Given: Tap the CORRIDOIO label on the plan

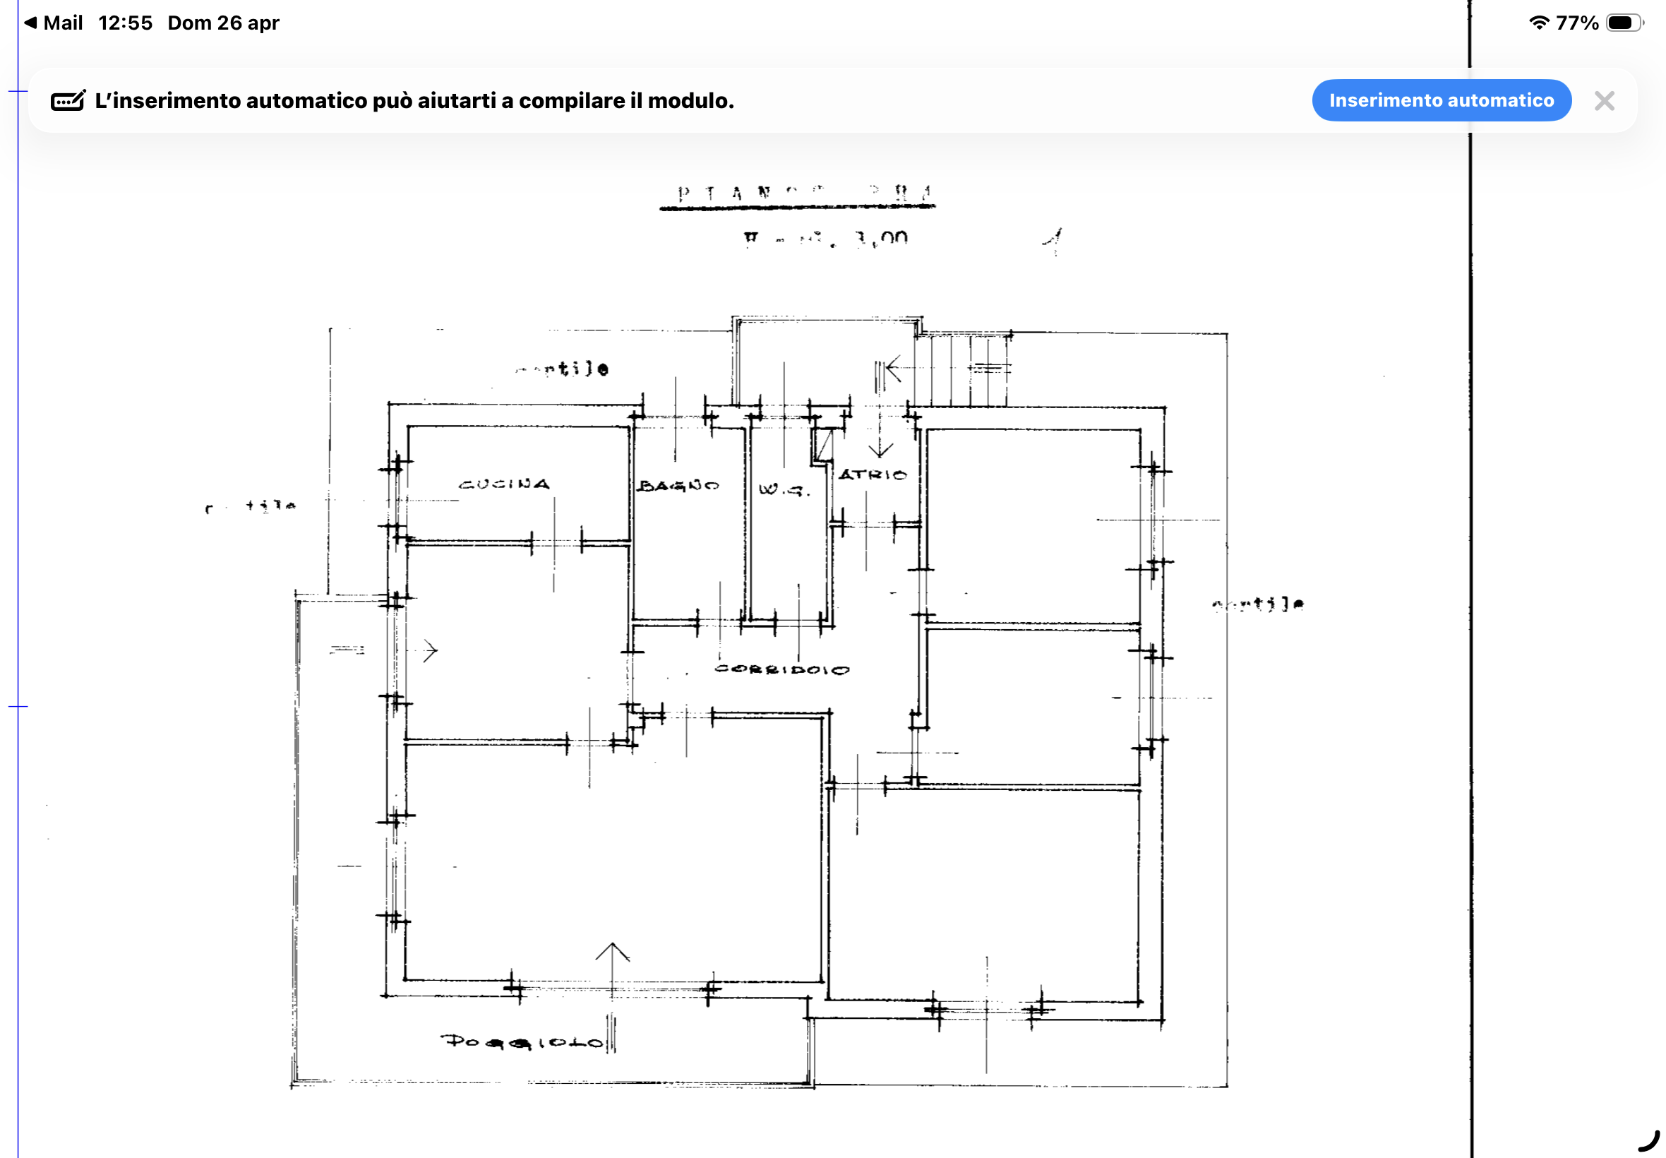Looking at the screenshot, I should click(x=781, y=669).
